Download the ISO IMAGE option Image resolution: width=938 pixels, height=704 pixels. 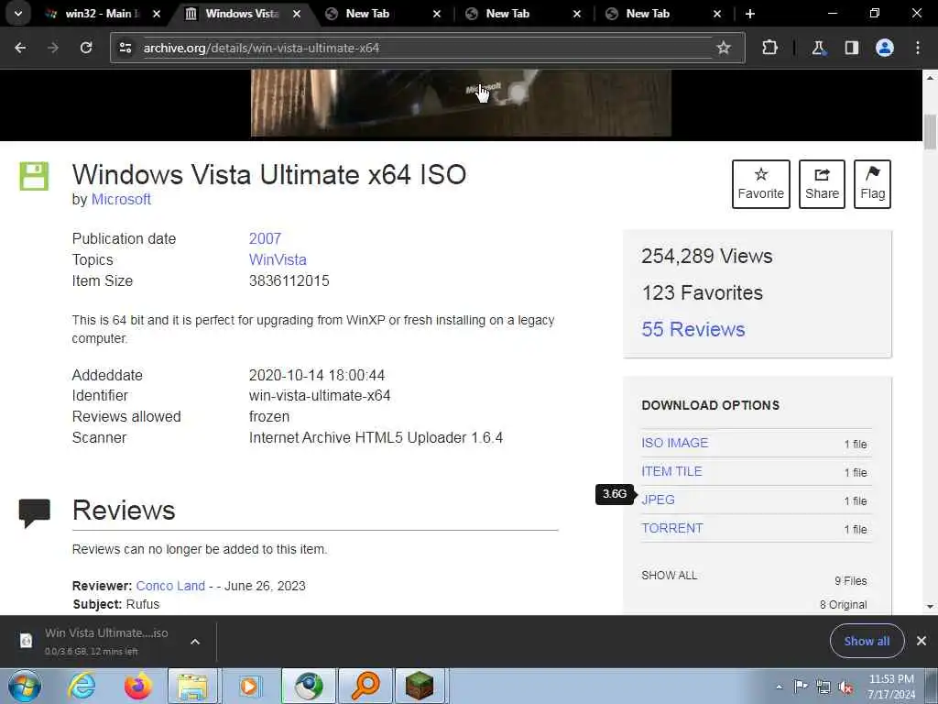675,443
